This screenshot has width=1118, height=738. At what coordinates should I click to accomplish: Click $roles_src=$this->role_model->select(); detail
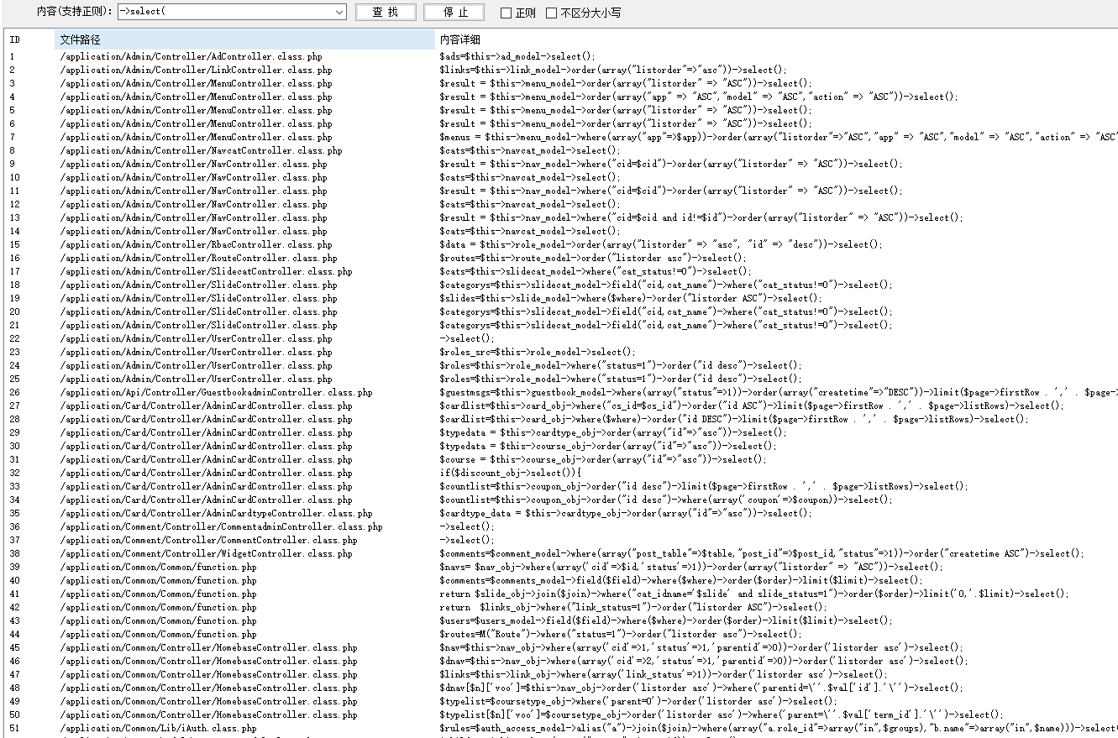click(x=537, y=352)
